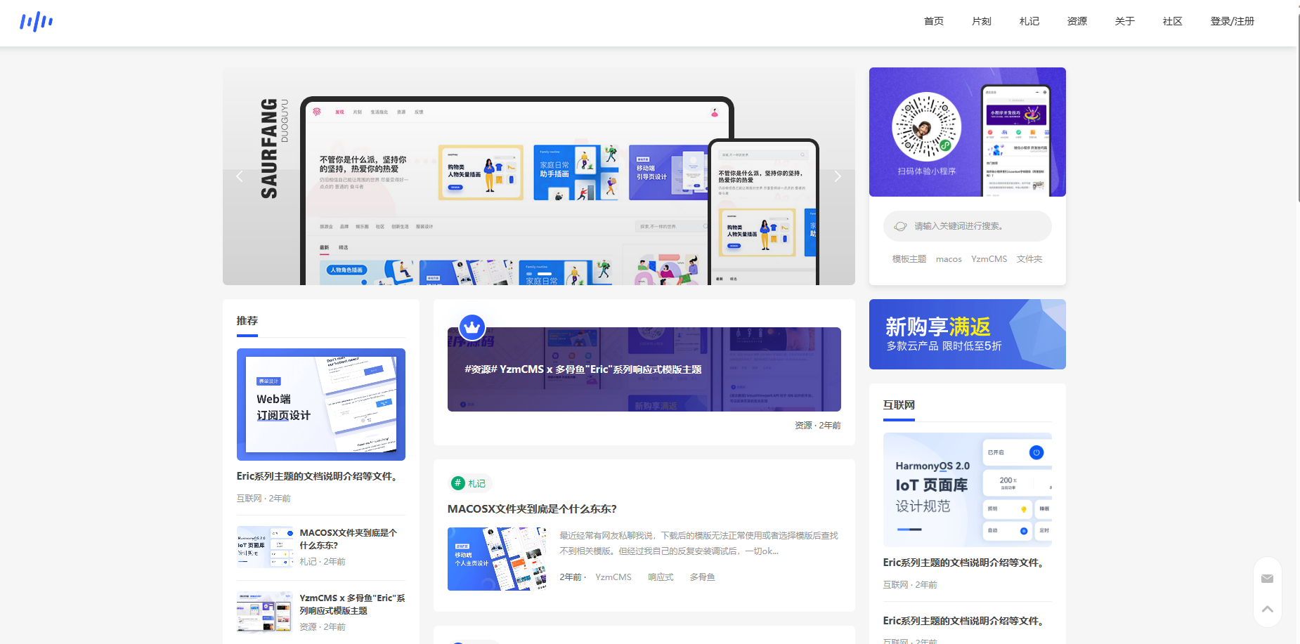Open the 新购享满返 promo banner
The width and height of the screenshot is (1300, 644).
point(968,334)
